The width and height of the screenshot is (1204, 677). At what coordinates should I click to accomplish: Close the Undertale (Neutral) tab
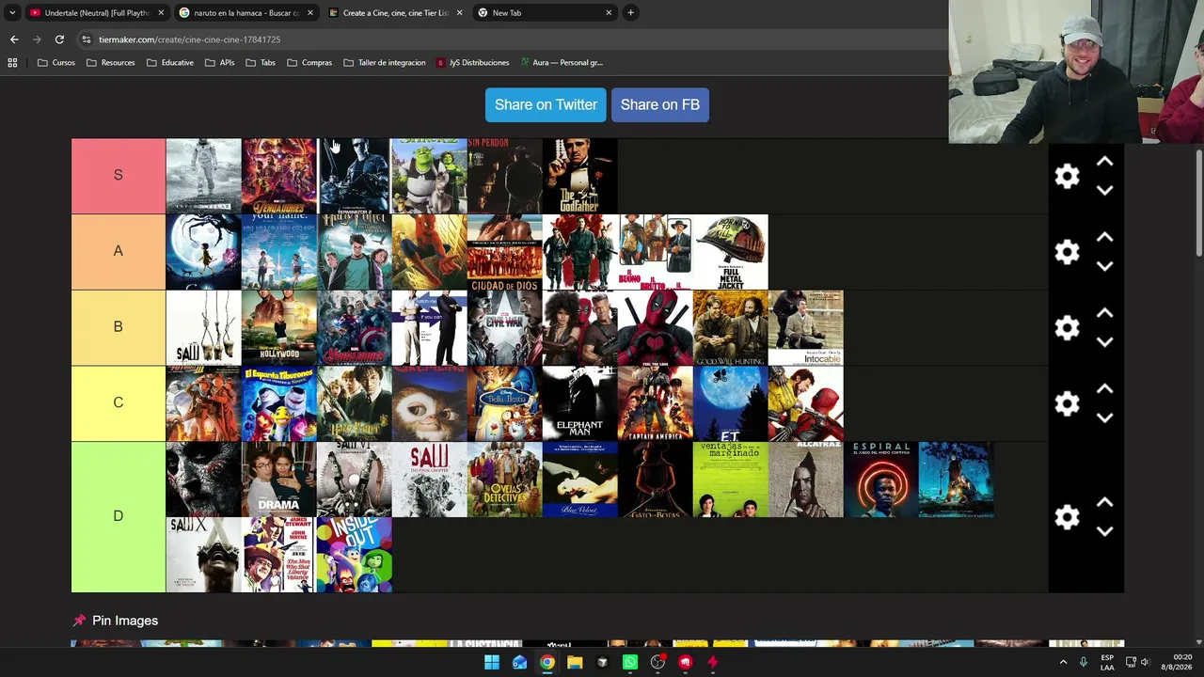click(161, 13)
